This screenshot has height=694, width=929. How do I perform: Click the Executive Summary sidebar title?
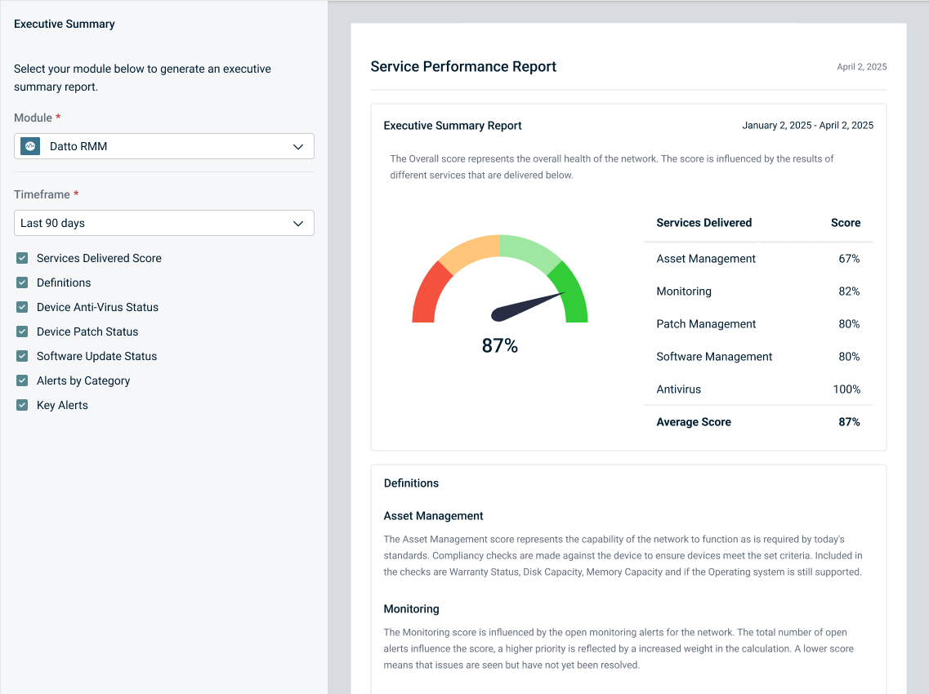(x=65, y=24)
